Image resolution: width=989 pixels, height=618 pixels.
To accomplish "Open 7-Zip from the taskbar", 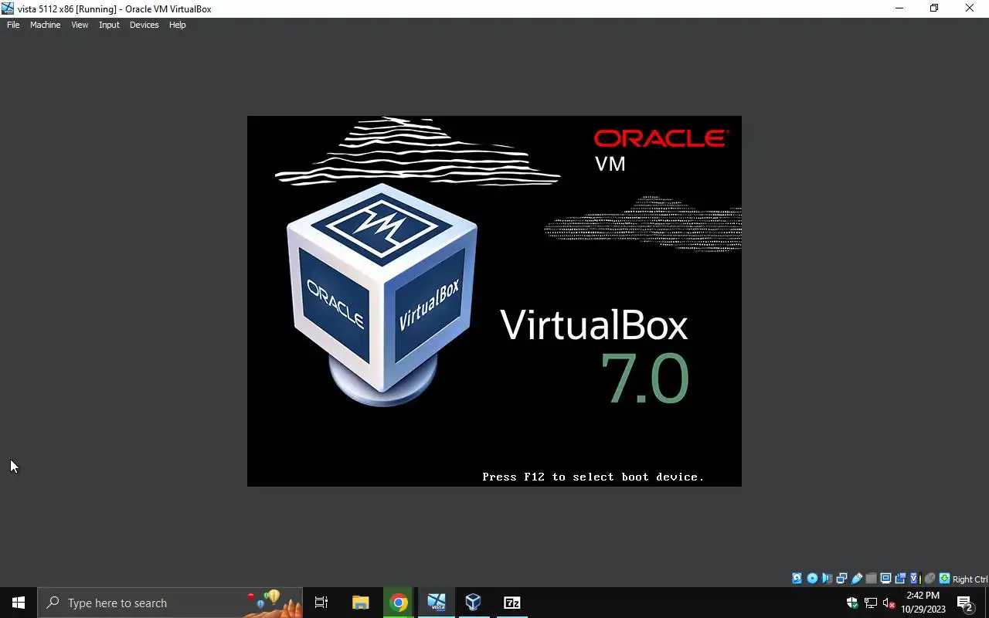I will (x=511, y=603).
